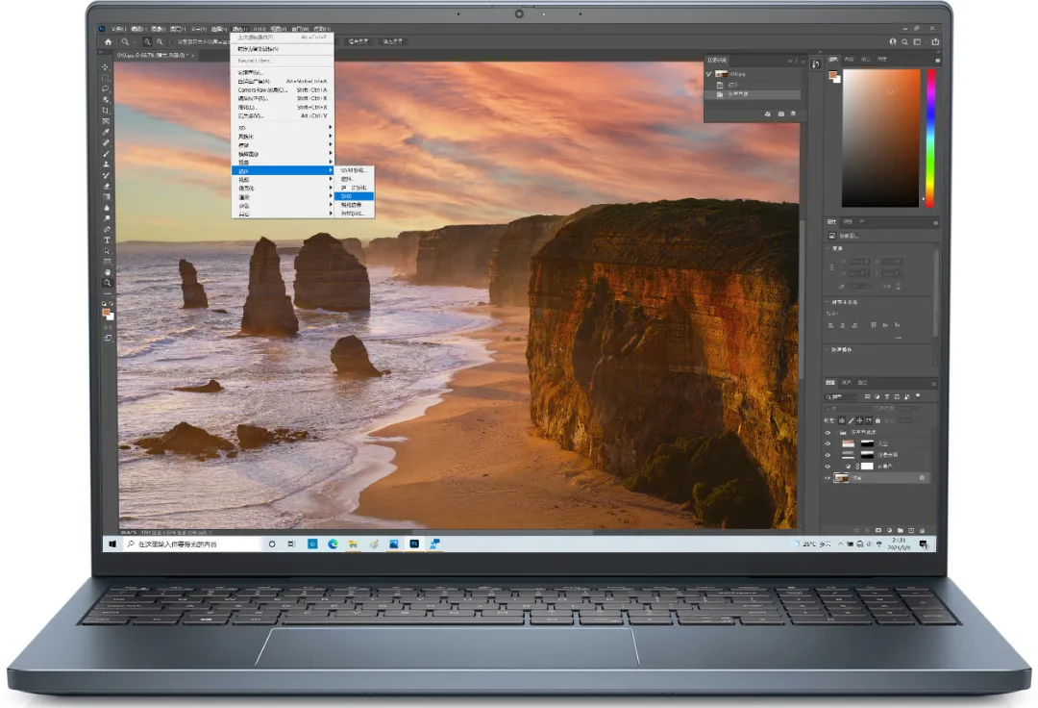Toggle the 010.jpg snapshot checkbox in History

pyautogui.click(x=709, y=74)
